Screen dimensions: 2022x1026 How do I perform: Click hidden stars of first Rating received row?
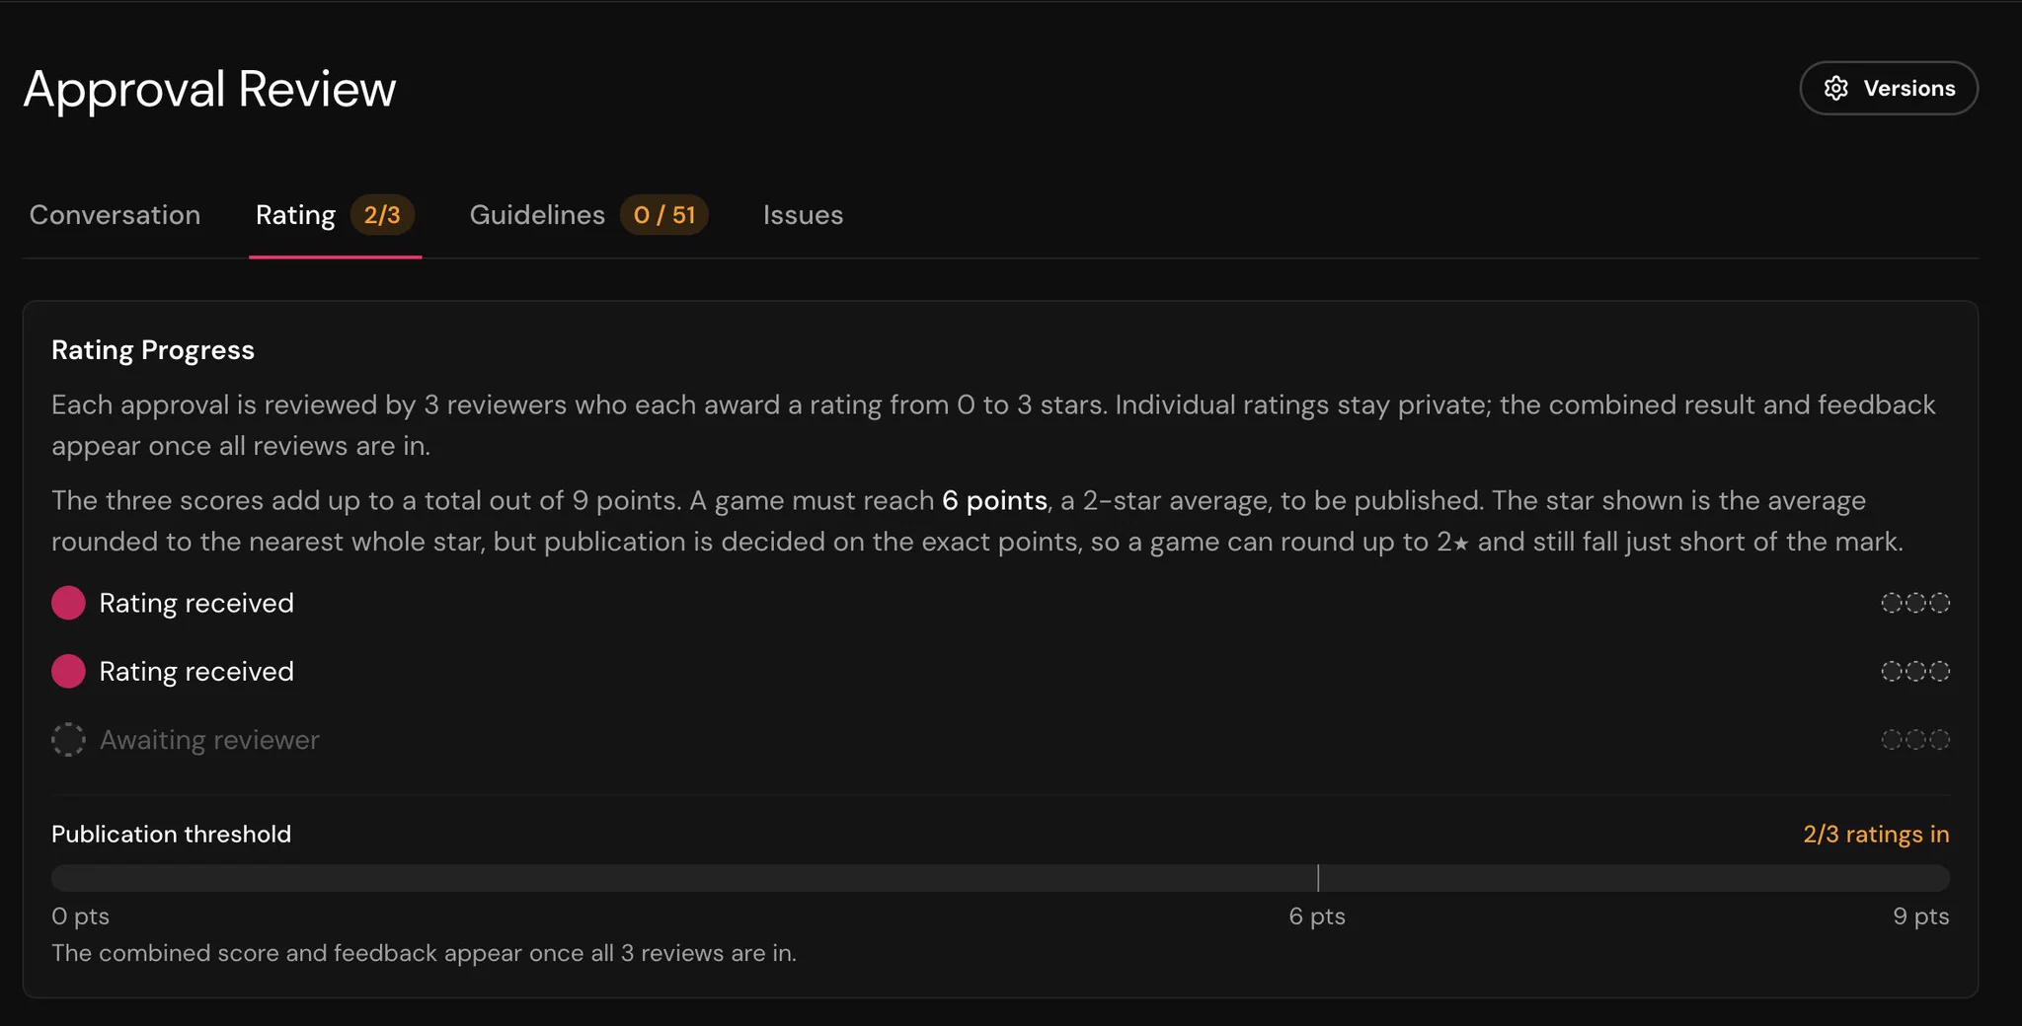[x=1915, y=603]
